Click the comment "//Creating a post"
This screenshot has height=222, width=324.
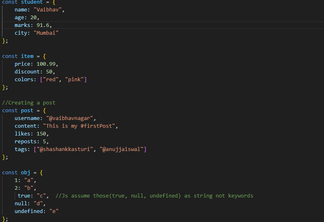click(29, 103)
